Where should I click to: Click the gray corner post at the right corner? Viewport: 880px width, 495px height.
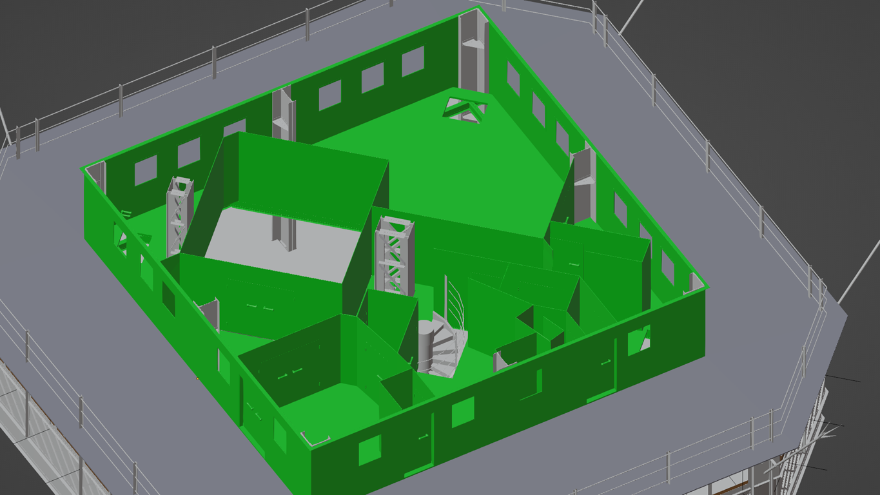point(695,282)
